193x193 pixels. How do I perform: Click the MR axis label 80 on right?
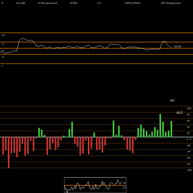tap(188, 115)
